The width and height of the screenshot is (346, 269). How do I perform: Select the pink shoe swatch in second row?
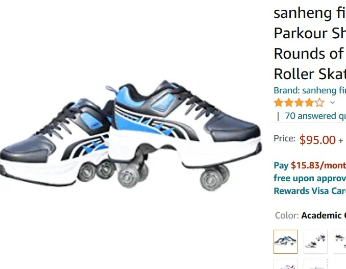tap(286, 264)
